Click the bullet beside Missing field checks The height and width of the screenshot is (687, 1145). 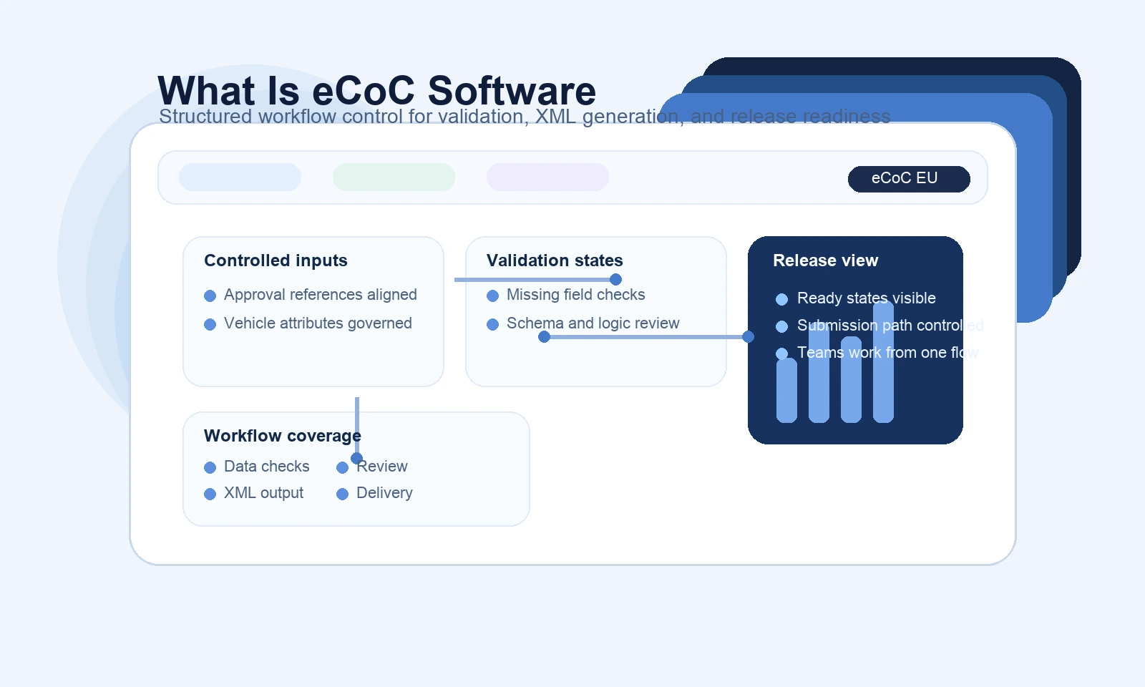(492, 296)
